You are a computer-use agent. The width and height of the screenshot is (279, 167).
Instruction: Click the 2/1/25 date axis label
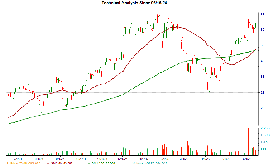click(165, 159)
